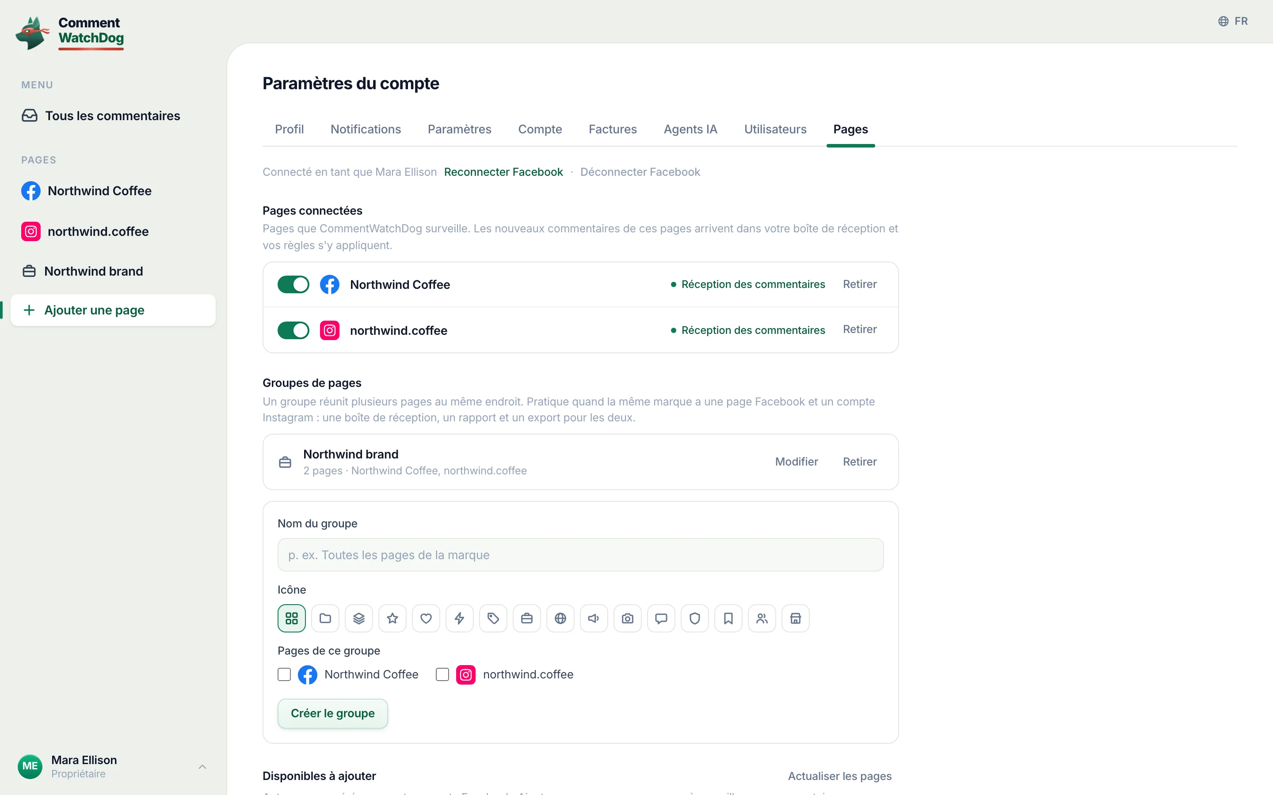Choose the camera group icon
Image resolution: width=1273 pixels, height=795 pixels.
628,618
